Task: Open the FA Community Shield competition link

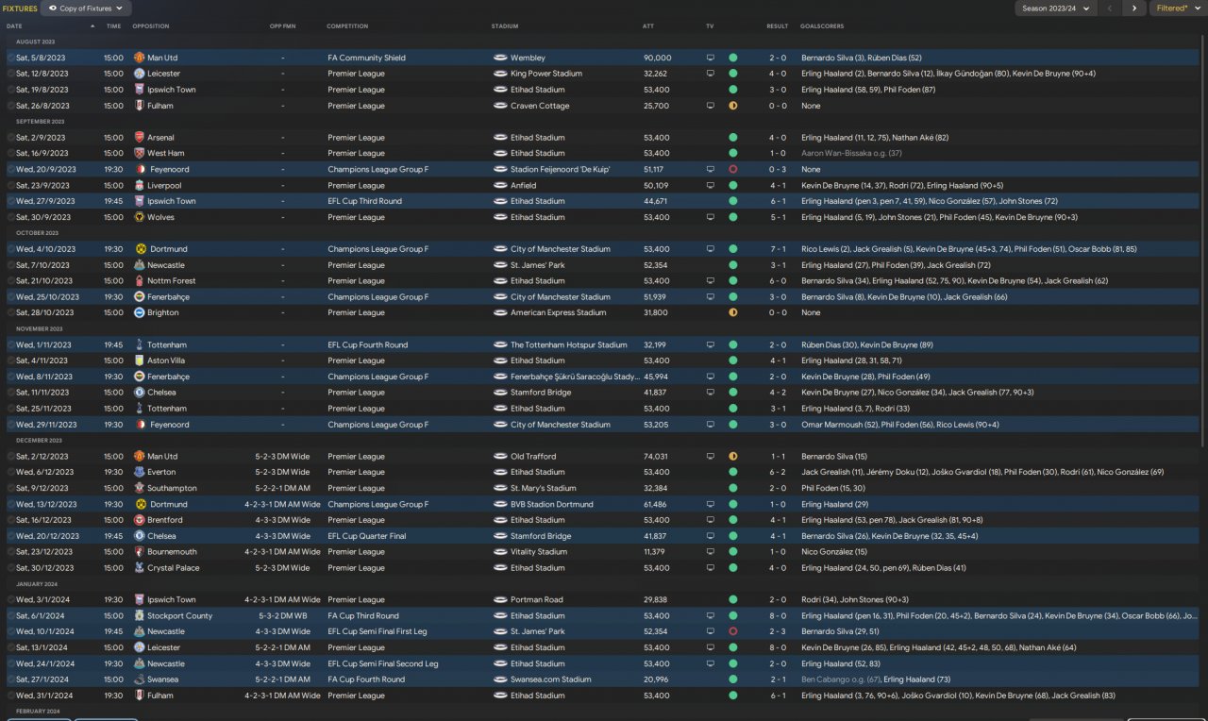Action: pos(366,58)
